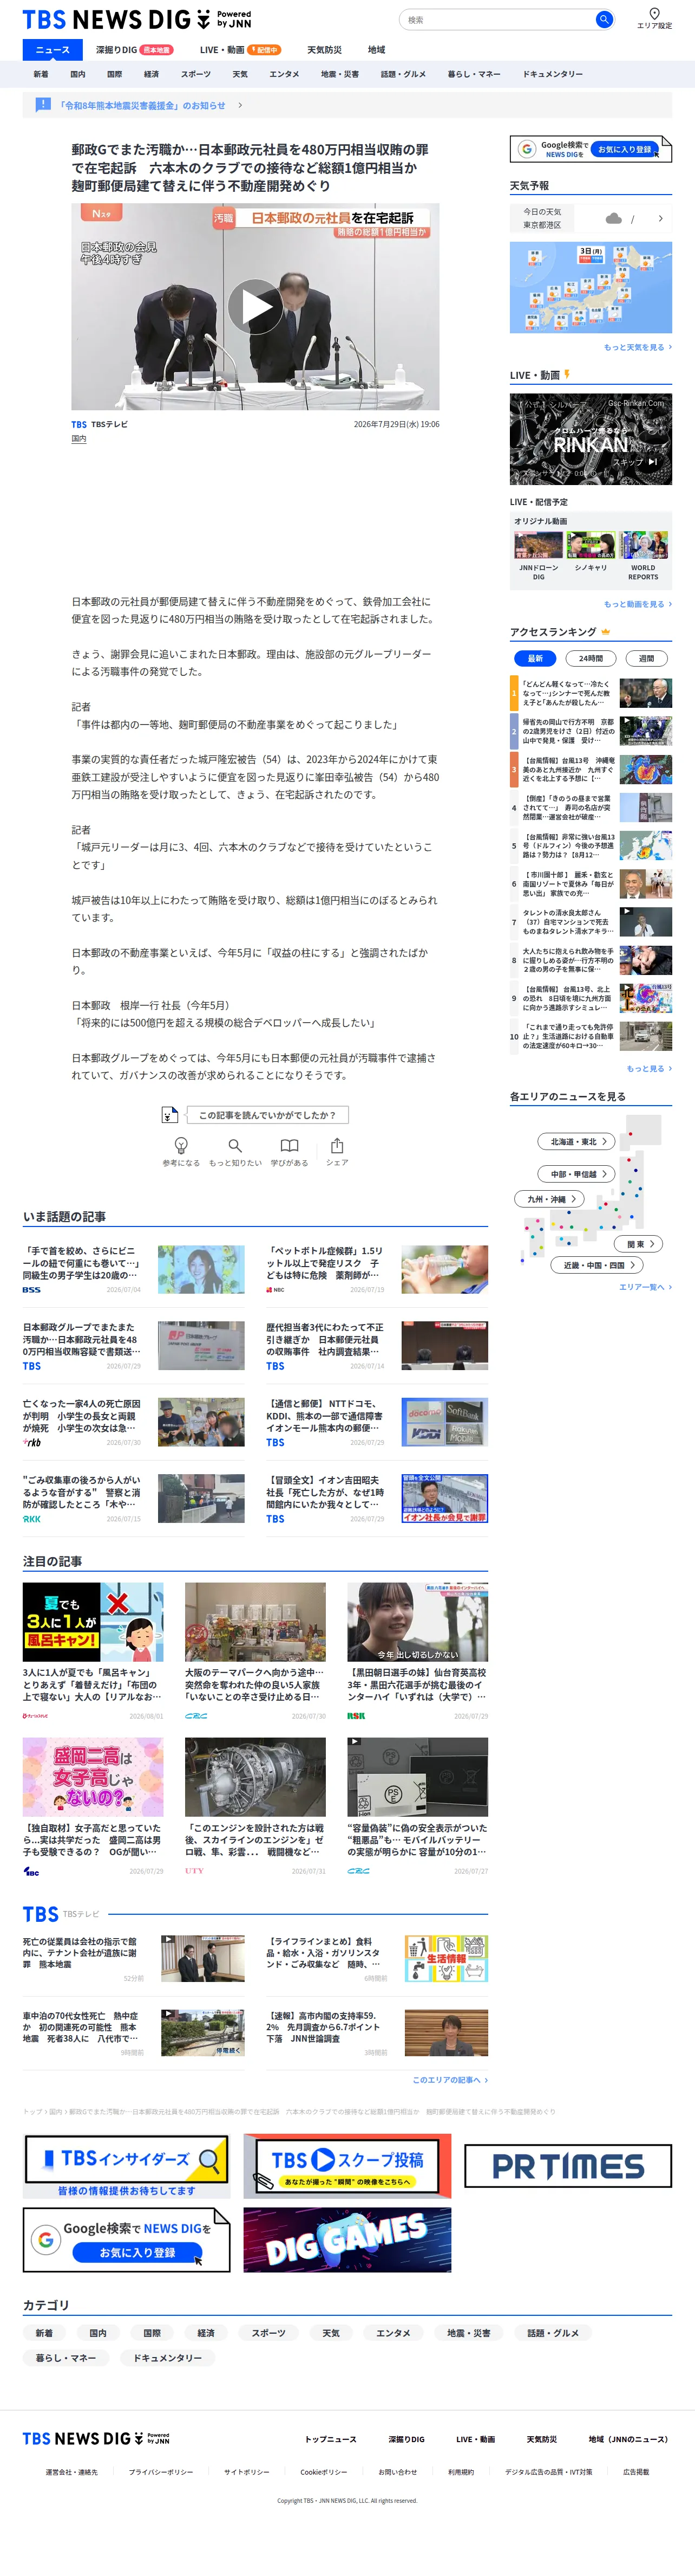Image resolution: width=695 pixels, height=2576 pixels.
Task: Open 経済 in the top sub-navigation
Action: (151, 74)
